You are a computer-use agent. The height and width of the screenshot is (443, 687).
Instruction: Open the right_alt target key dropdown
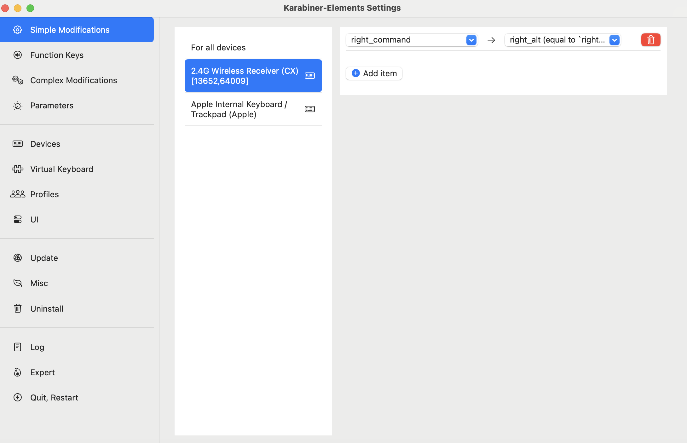tap(614, 40)
